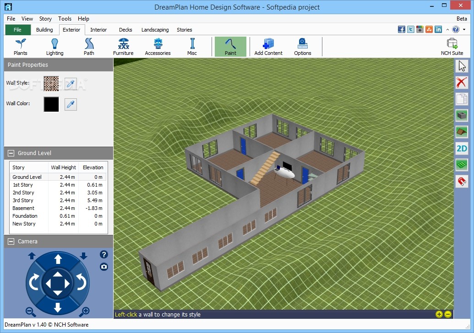Switch to the Stories tab
The image size is (474, 333).
pos(185,30)
